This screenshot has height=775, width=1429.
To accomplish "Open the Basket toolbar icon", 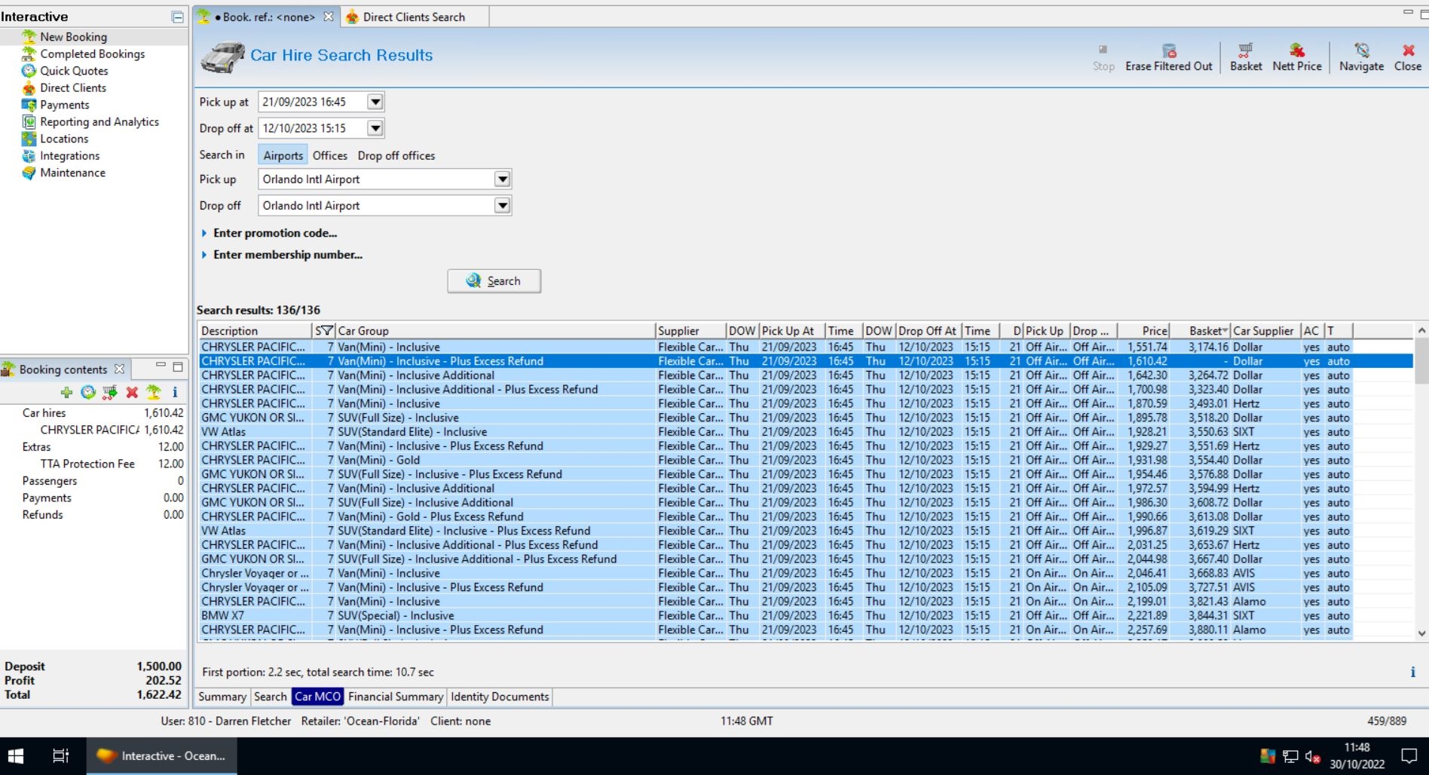I will pyautogui.click(x=1246, y=57).
